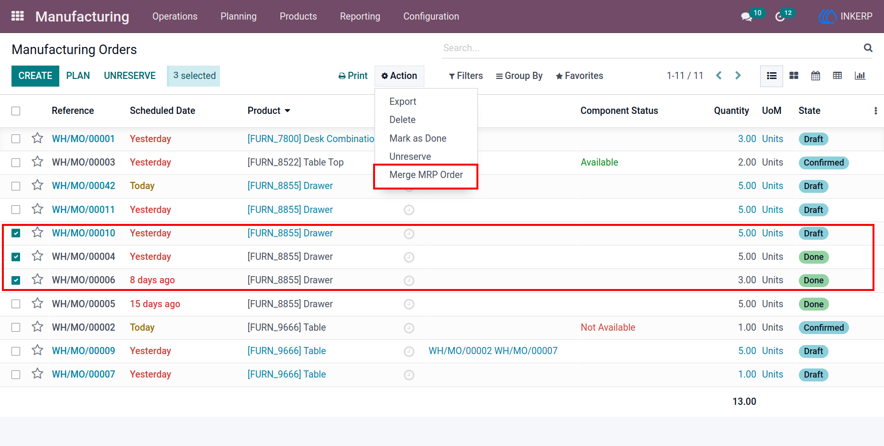The height and width of the screenshot is (446, 884).
Task: Check the WH/MO/00009 row checkbox
Action: (x=16, y=351)
